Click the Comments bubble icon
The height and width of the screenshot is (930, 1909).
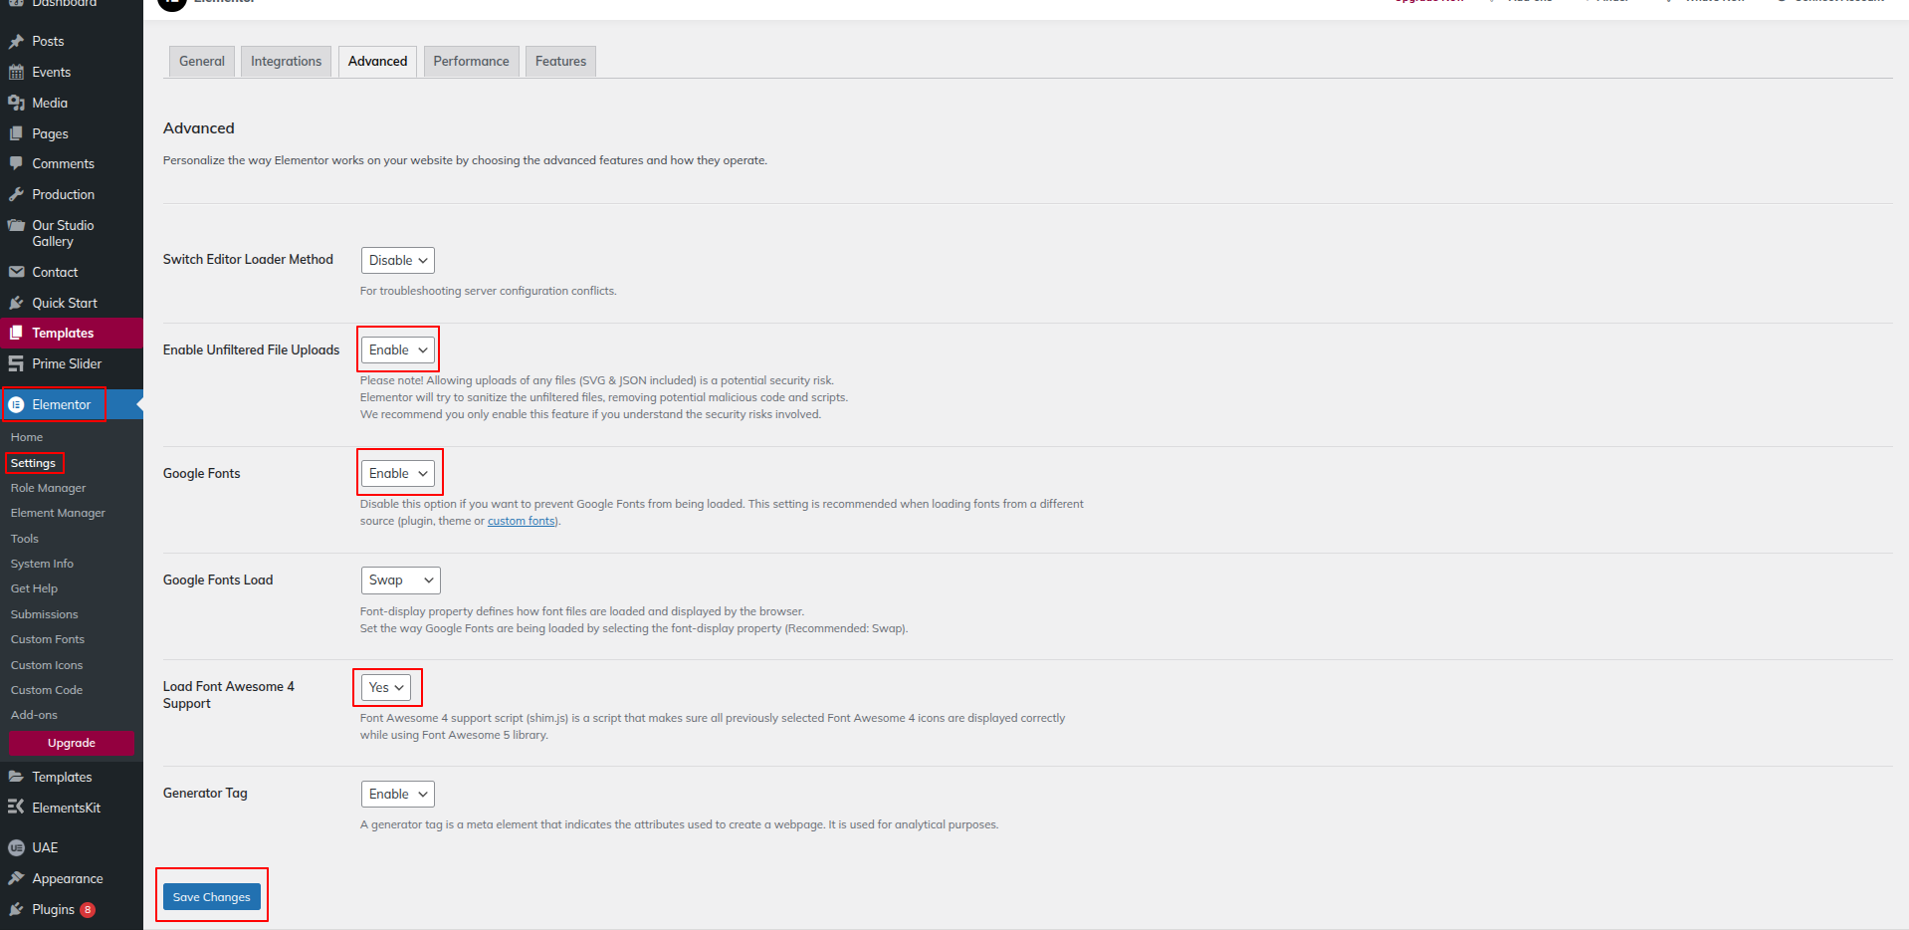click(x=16, y=163)
